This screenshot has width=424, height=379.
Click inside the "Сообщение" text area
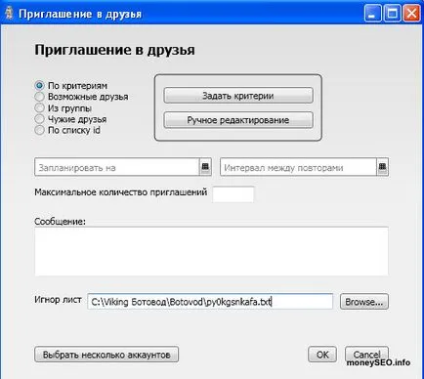tap(211, 251)
